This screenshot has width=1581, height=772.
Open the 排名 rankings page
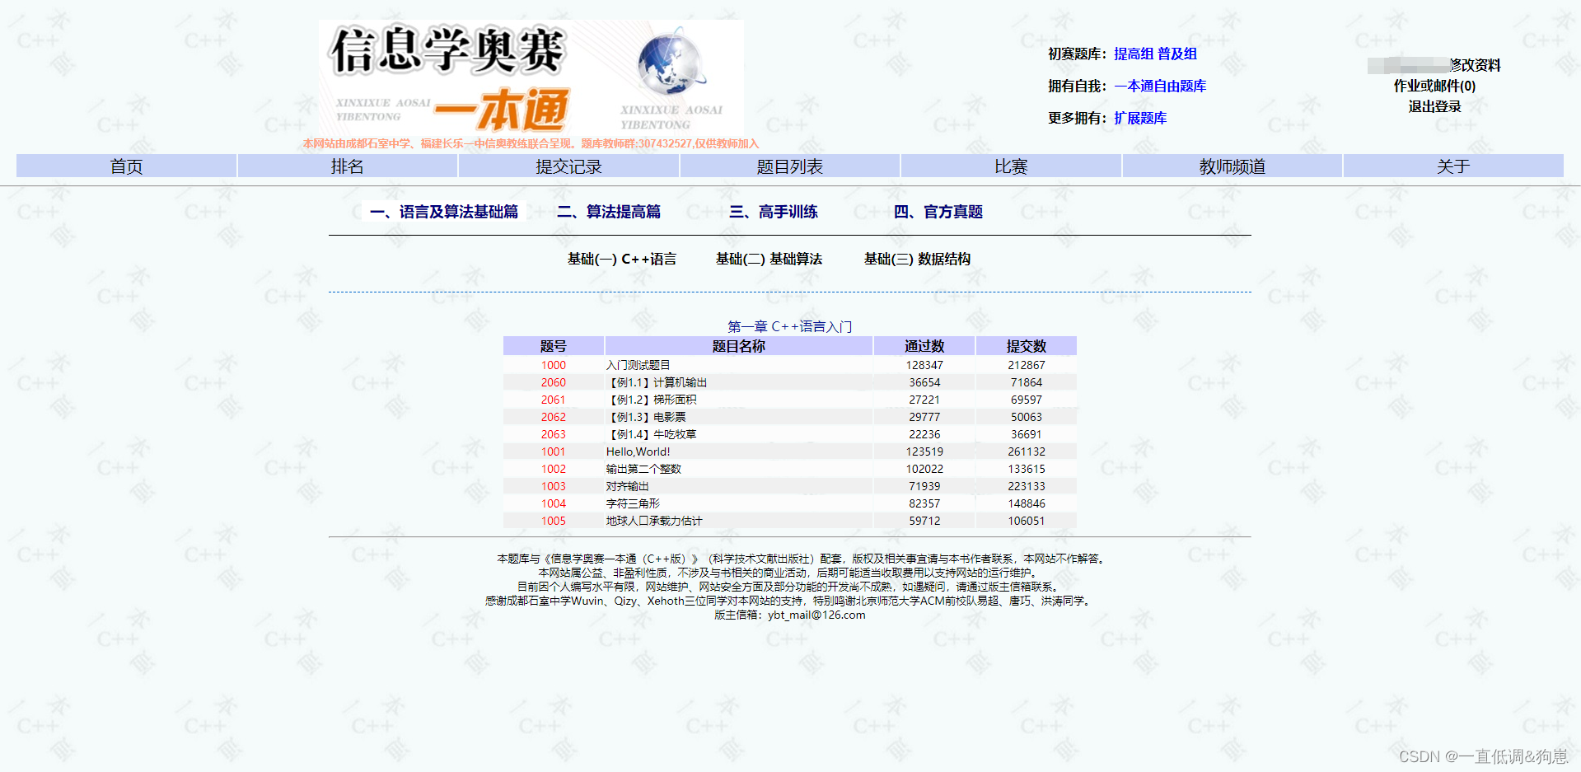347,166
